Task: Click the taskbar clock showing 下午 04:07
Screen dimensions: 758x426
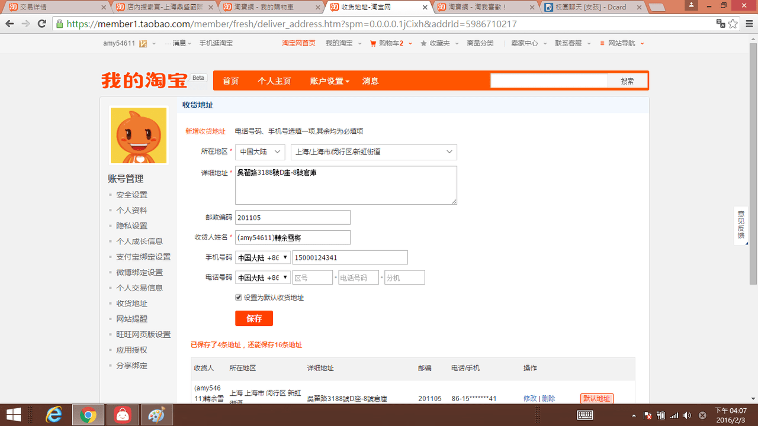Action: tap(731, 415)
